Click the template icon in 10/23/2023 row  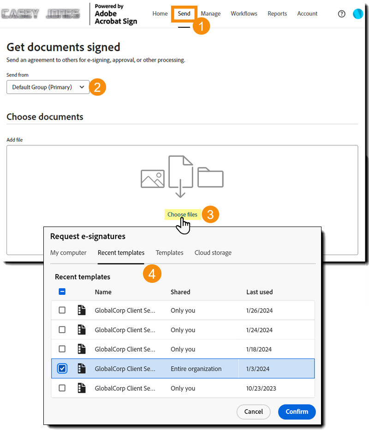pyautogui.click(x=82, y=388)
